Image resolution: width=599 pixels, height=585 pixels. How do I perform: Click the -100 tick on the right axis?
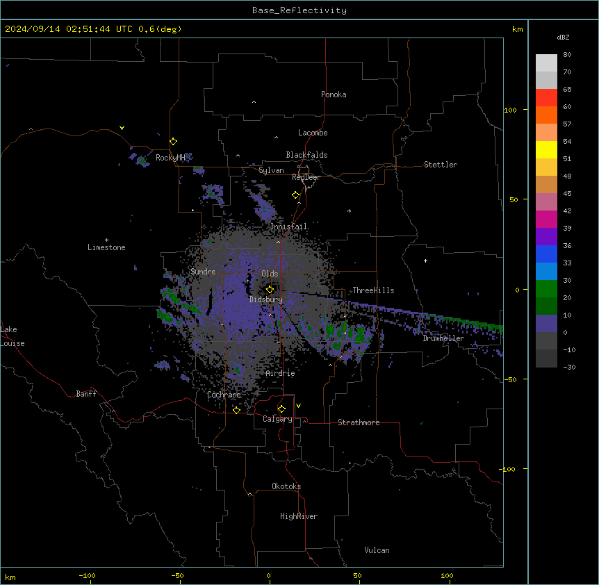pyautogui.click(x=508, y=469)
